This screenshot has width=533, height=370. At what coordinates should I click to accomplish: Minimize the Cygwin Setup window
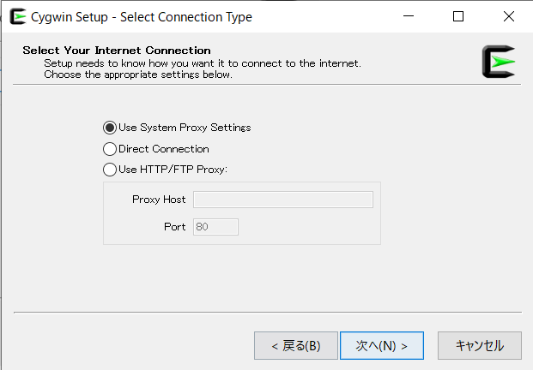418,16
